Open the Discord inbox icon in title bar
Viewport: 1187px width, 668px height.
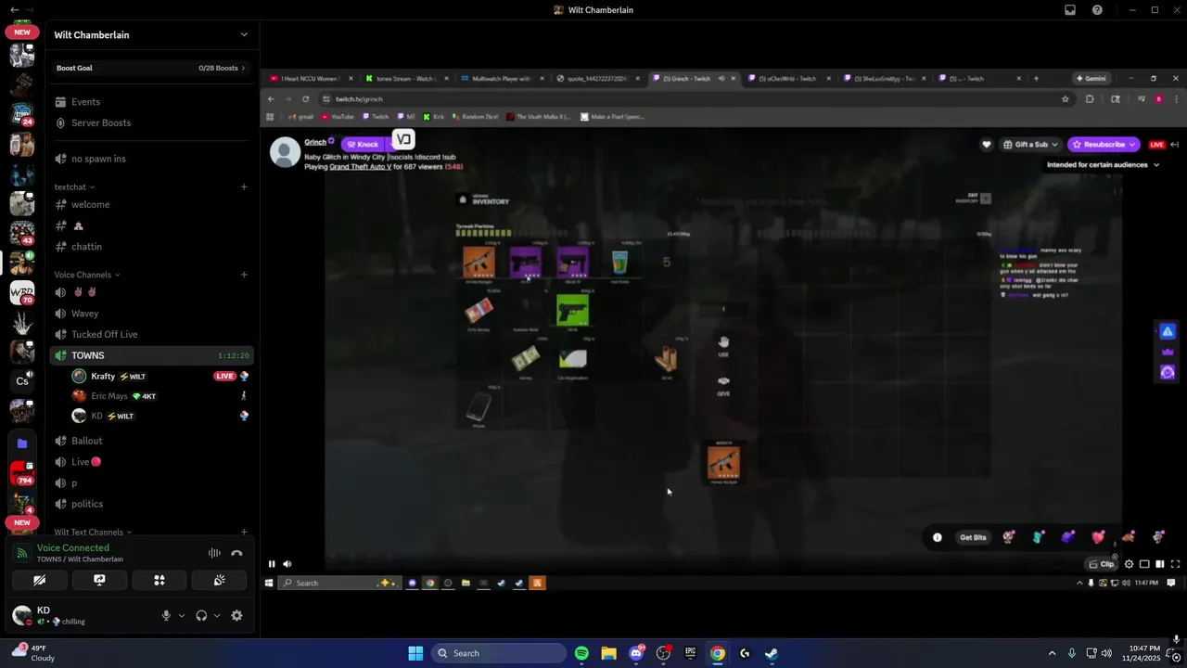(x=1070, y=10)
